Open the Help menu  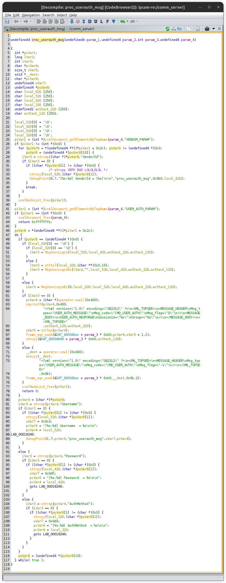[73, 15]
